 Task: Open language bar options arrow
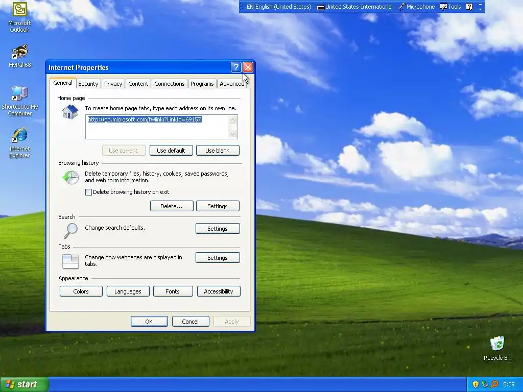pos(480,7)
